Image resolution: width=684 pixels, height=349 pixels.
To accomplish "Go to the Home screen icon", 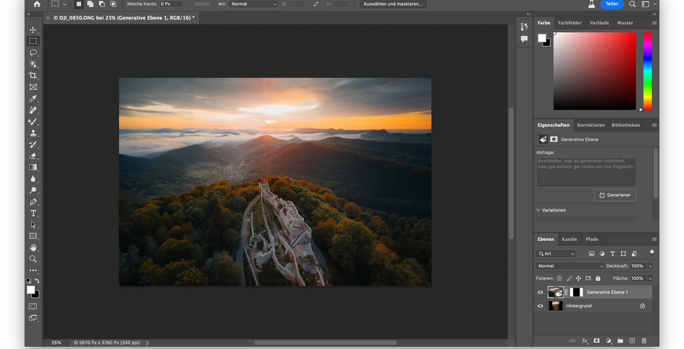I will [36, 4].
